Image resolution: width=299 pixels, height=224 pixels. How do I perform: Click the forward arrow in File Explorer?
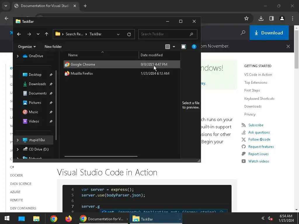29,34
